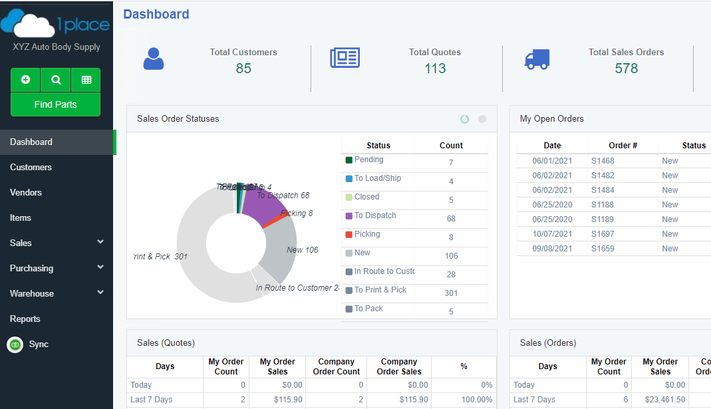This screenshot has height=409, width=711.
Task: Open the Vendors page from the sidebar
Action: click(26, 193)
